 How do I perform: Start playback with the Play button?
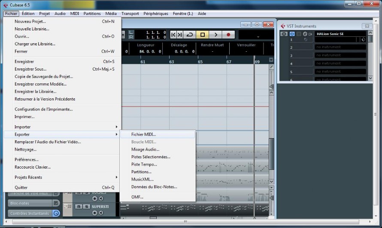(x=215, y=35)
